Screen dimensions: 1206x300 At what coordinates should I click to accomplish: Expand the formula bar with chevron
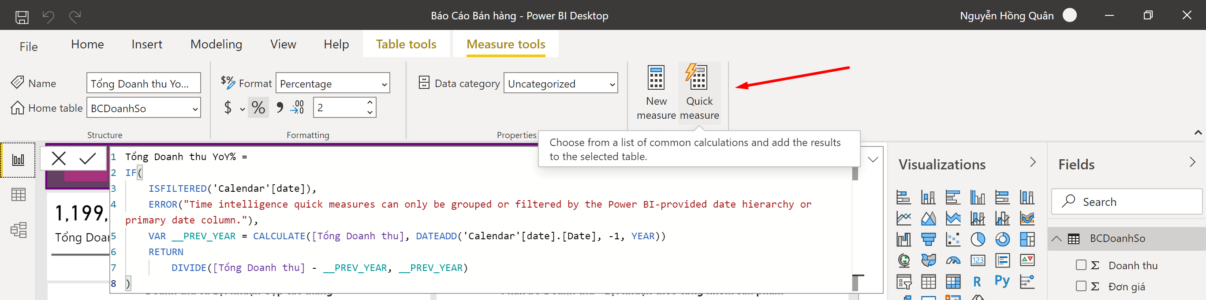tap(873, 159)
